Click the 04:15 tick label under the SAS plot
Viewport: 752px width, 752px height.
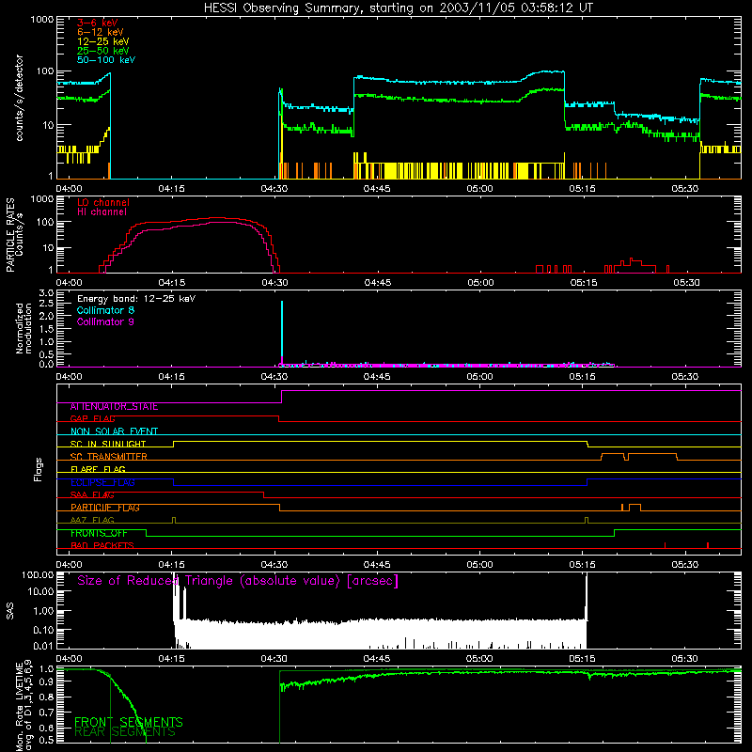pos(171,659)
